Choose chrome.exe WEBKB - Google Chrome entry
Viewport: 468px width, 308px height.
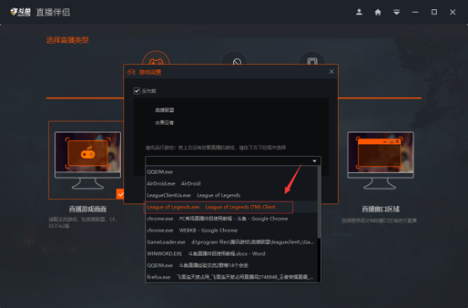231,230
